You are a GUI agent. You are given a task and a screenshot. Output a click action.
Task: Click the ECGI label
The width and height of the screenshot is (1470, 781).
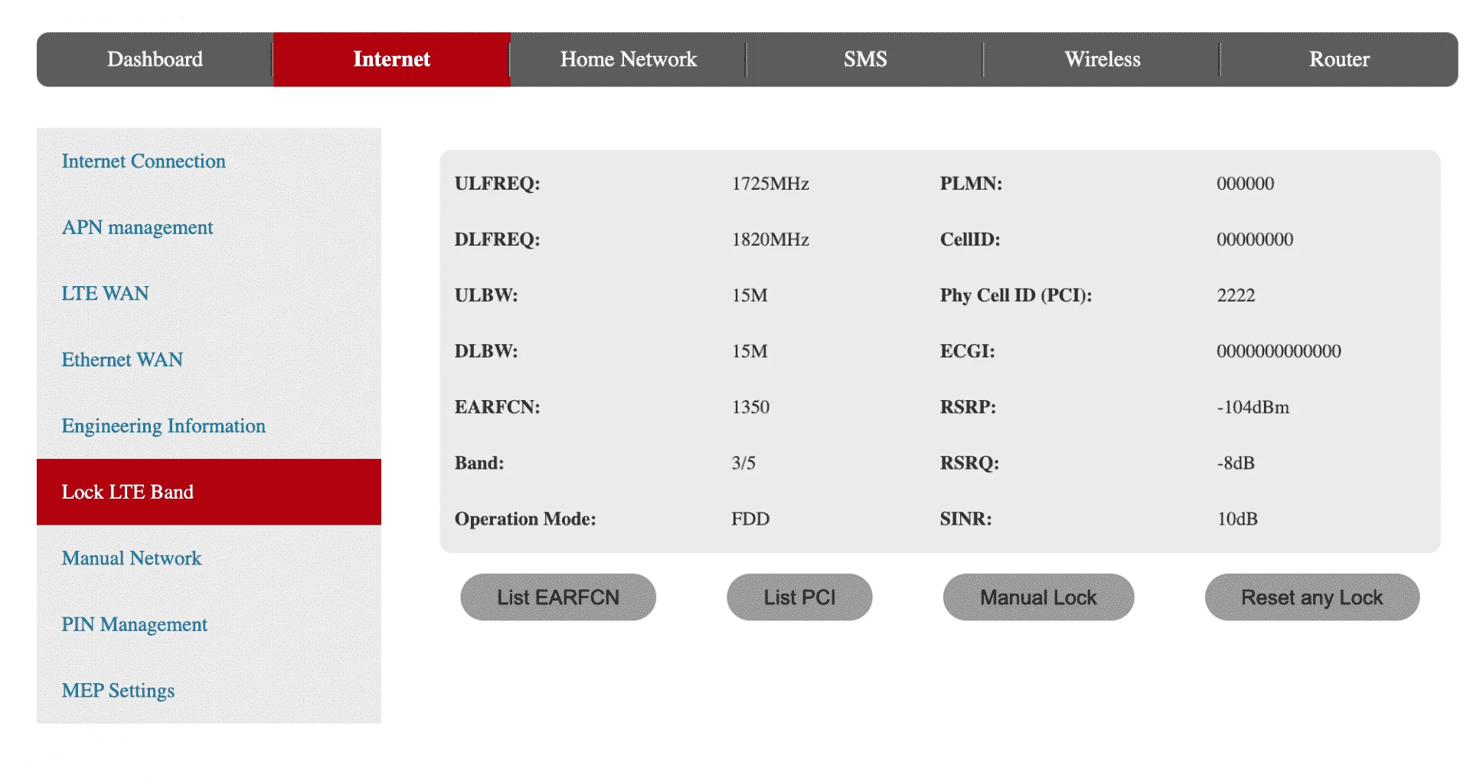pos(968,351)
